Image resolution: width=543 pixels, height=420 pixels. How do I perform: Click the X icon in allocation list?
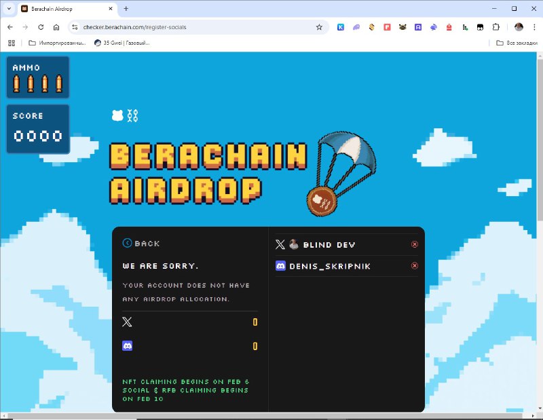pyautogui.click(x=127, y=322)
